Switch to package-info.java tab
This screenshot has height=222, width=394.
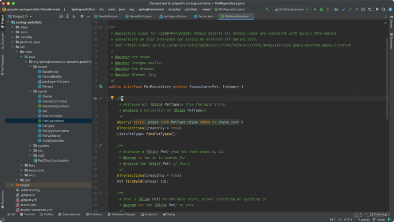175,16
